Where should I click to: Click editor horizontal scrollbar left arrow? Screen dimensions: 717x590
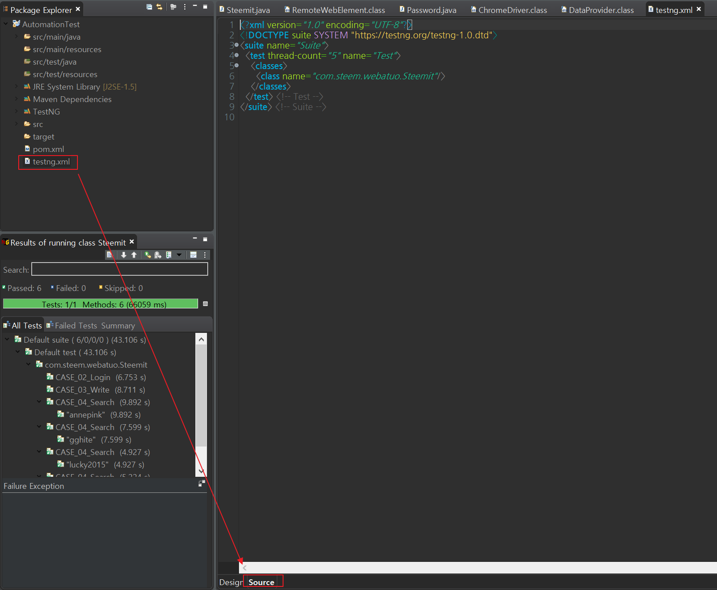click(x=245, y=568)
